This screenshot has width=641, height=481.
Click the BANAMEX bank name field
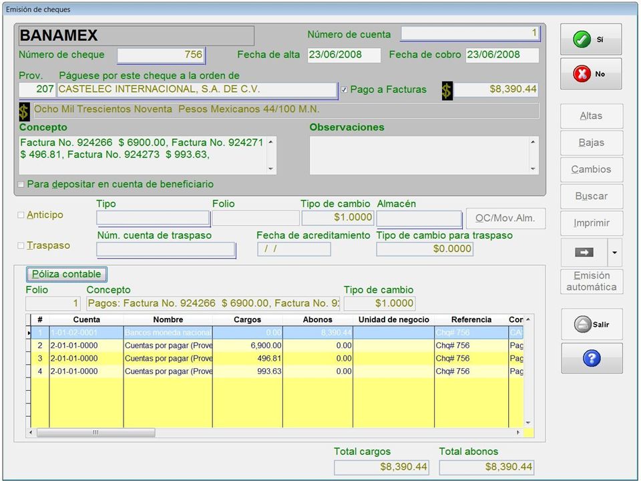pos(136,35)
